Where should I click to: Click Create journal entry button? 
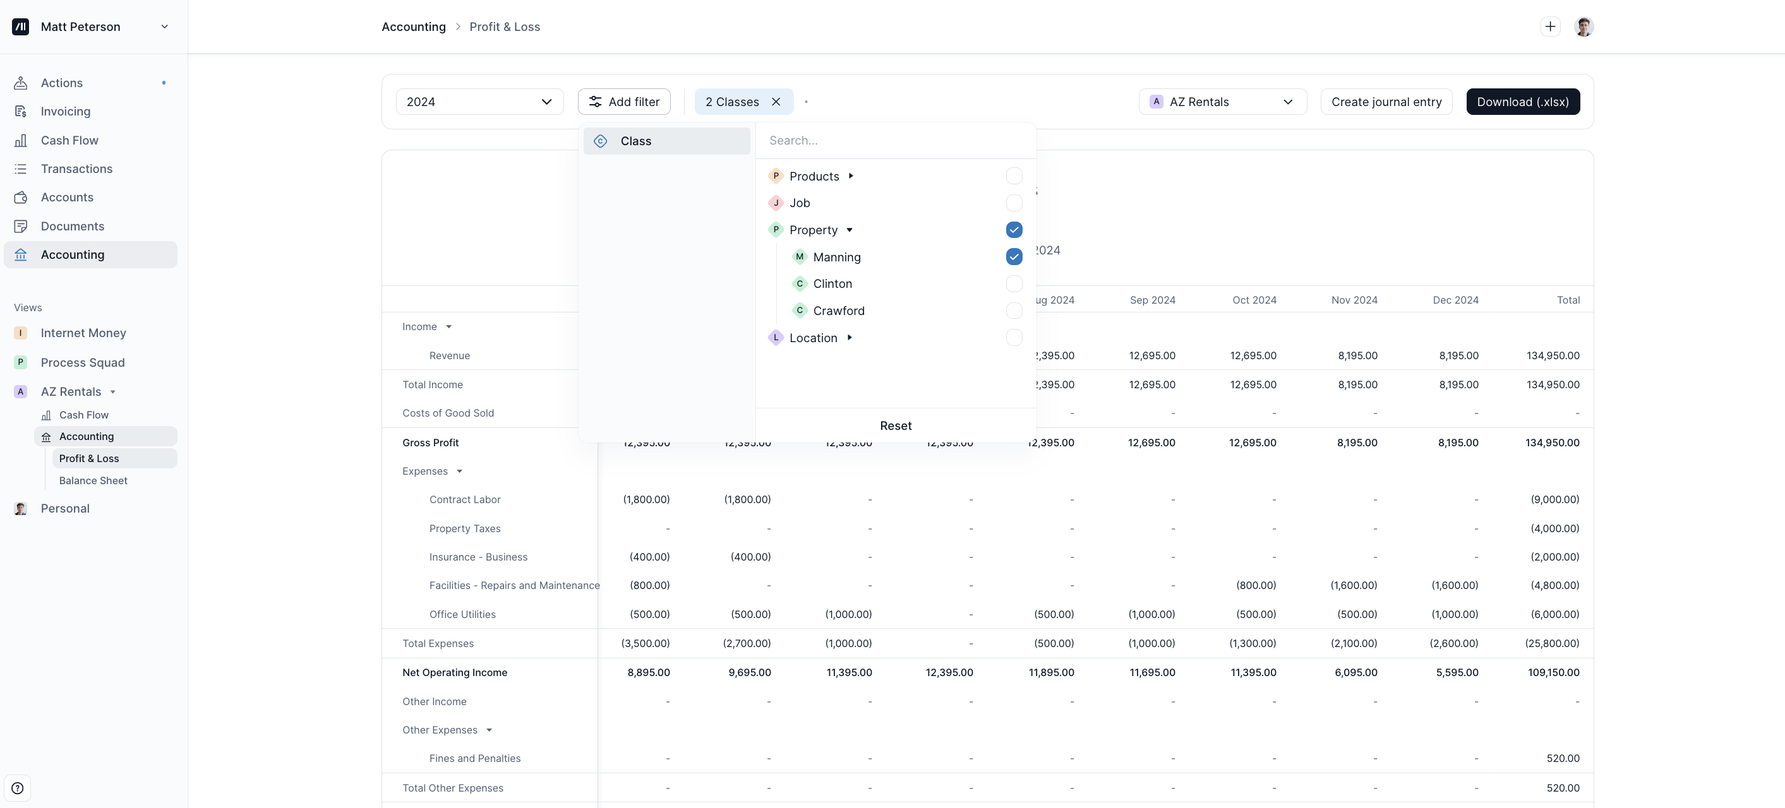[x=1386, y=102]
